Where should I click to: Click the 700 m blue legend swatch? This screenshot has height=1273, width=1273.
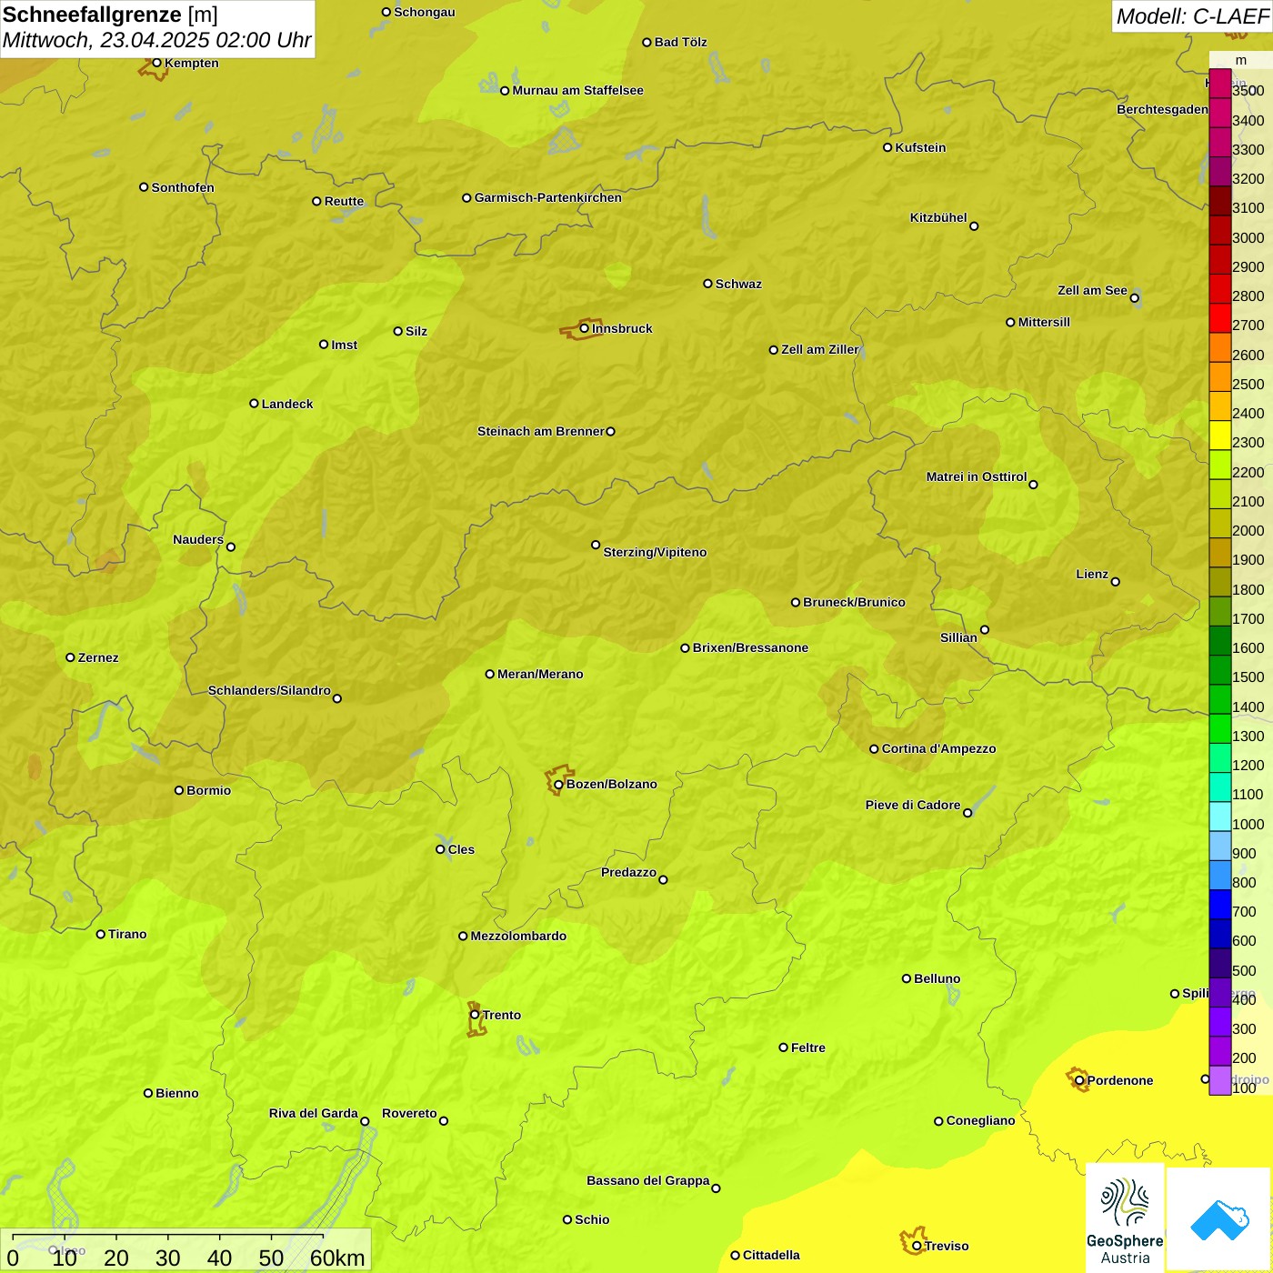point(1220,905)
